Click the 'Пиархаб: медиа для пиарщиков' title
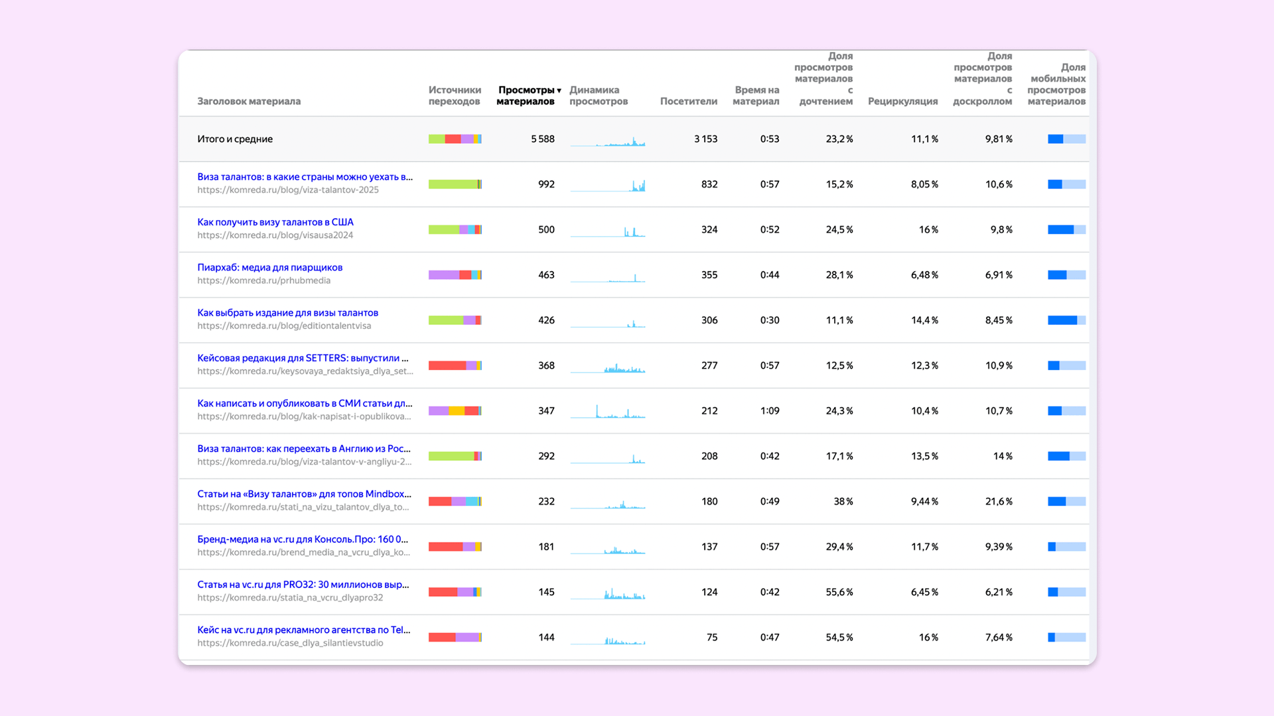 [x=269, y=267]
